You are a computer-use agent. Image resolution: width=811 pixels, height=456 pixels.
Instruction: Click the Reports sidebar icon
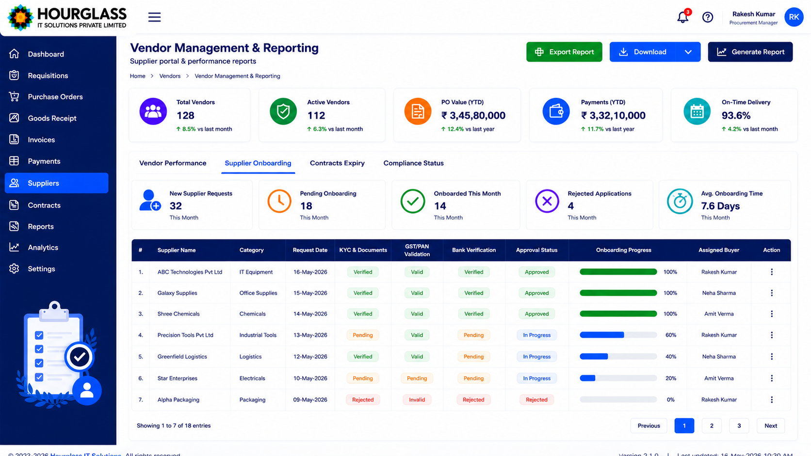point(14,226)
